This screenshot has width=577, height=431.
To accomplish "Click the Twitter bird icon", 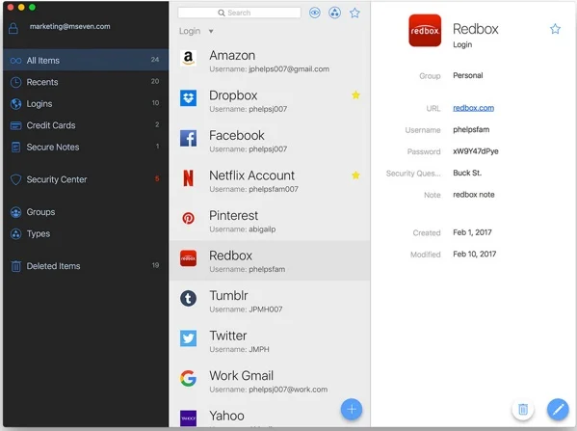I will [x=188, y=338].
